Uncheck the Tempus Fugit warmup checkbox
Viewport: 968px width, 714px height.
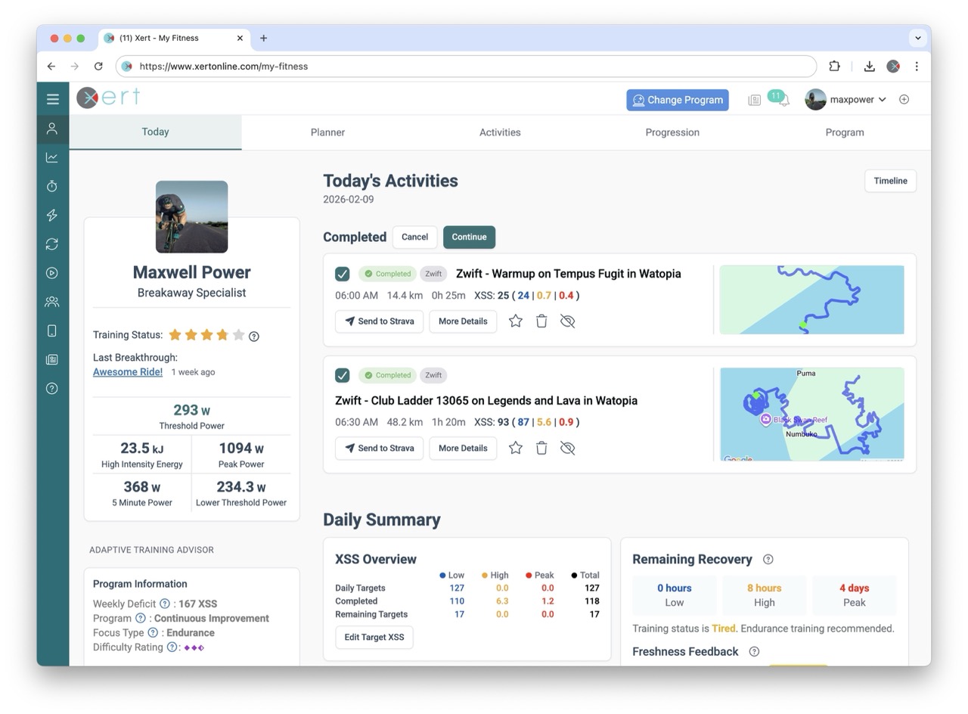(x=343, y=274)
